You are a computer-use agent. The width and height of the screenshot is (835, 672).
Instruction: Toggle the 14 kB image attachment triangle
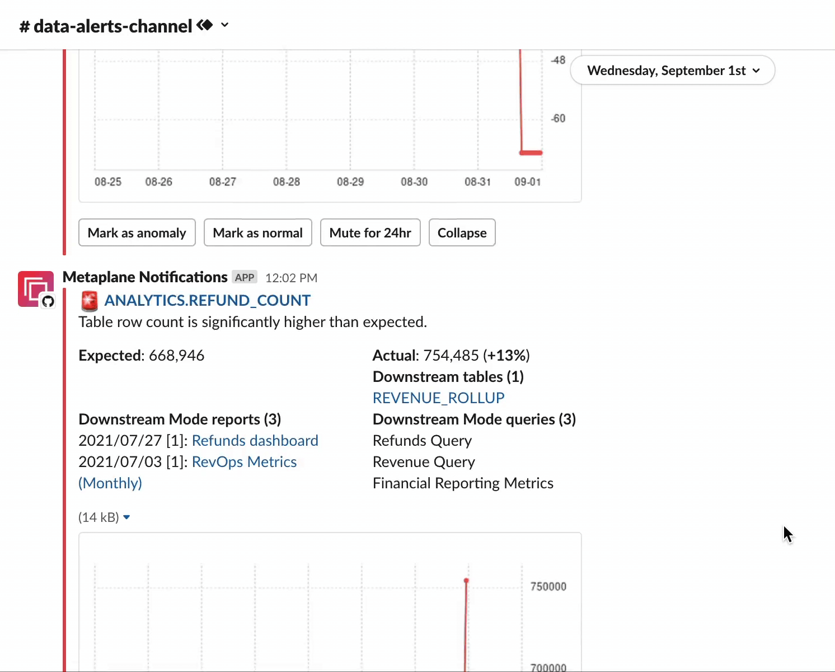tap(126, 517)
